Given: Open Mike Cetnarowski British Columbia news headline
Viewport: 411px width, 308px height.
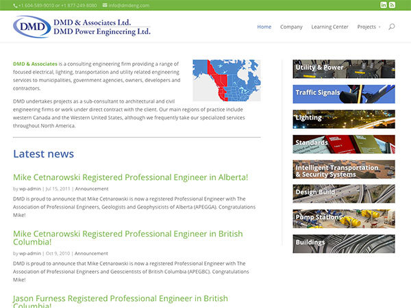Looking at the screenshot, I should (128, 238).
